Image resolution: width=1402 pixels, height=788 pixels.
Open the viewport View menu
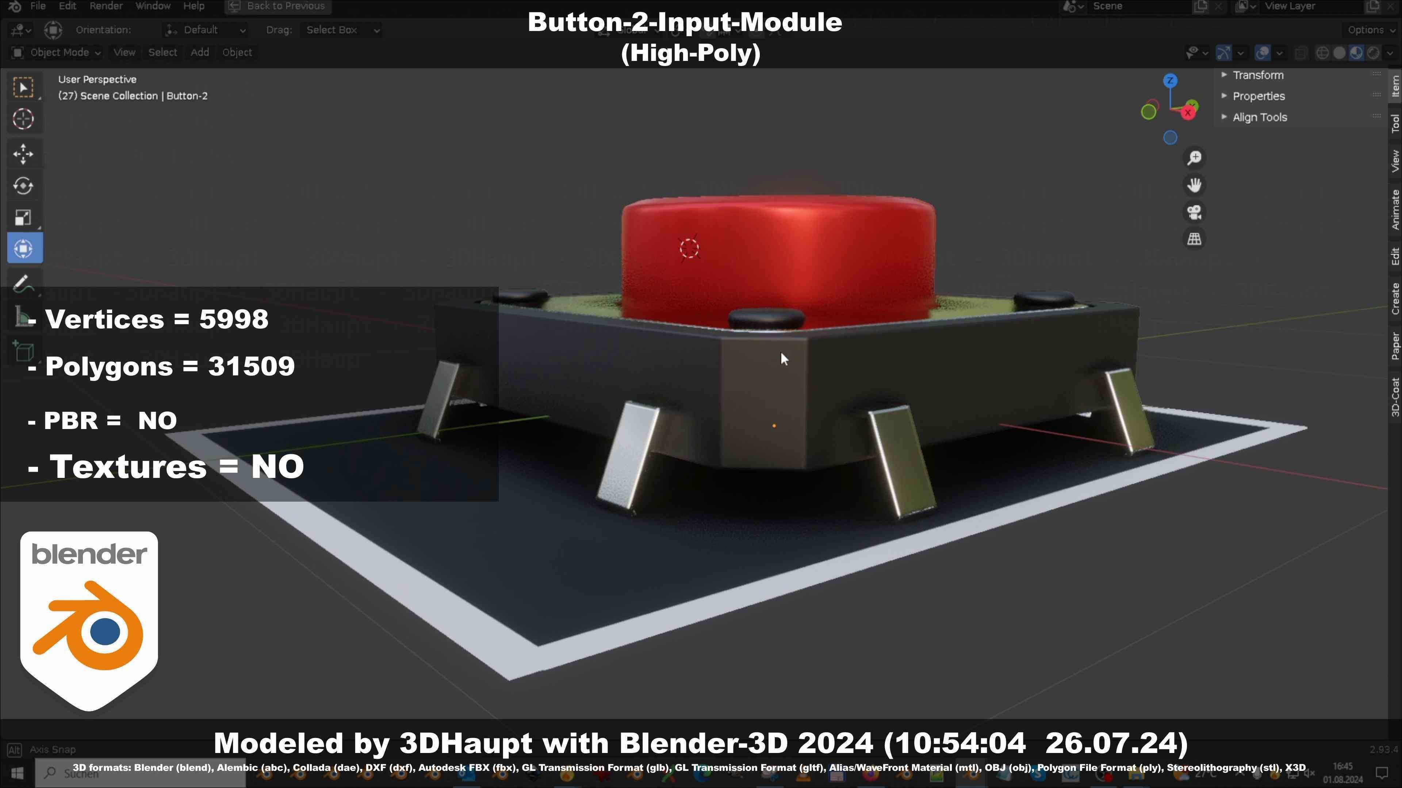[x=124, y=53]
